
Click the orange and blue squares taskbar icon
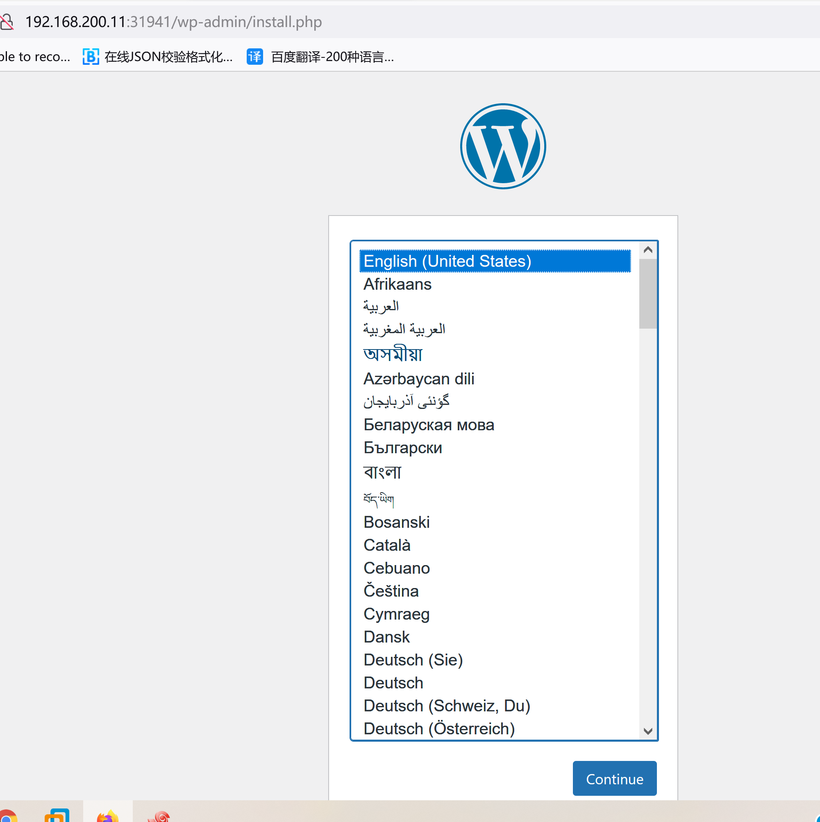pyautogui.click(x=57, y=815)
